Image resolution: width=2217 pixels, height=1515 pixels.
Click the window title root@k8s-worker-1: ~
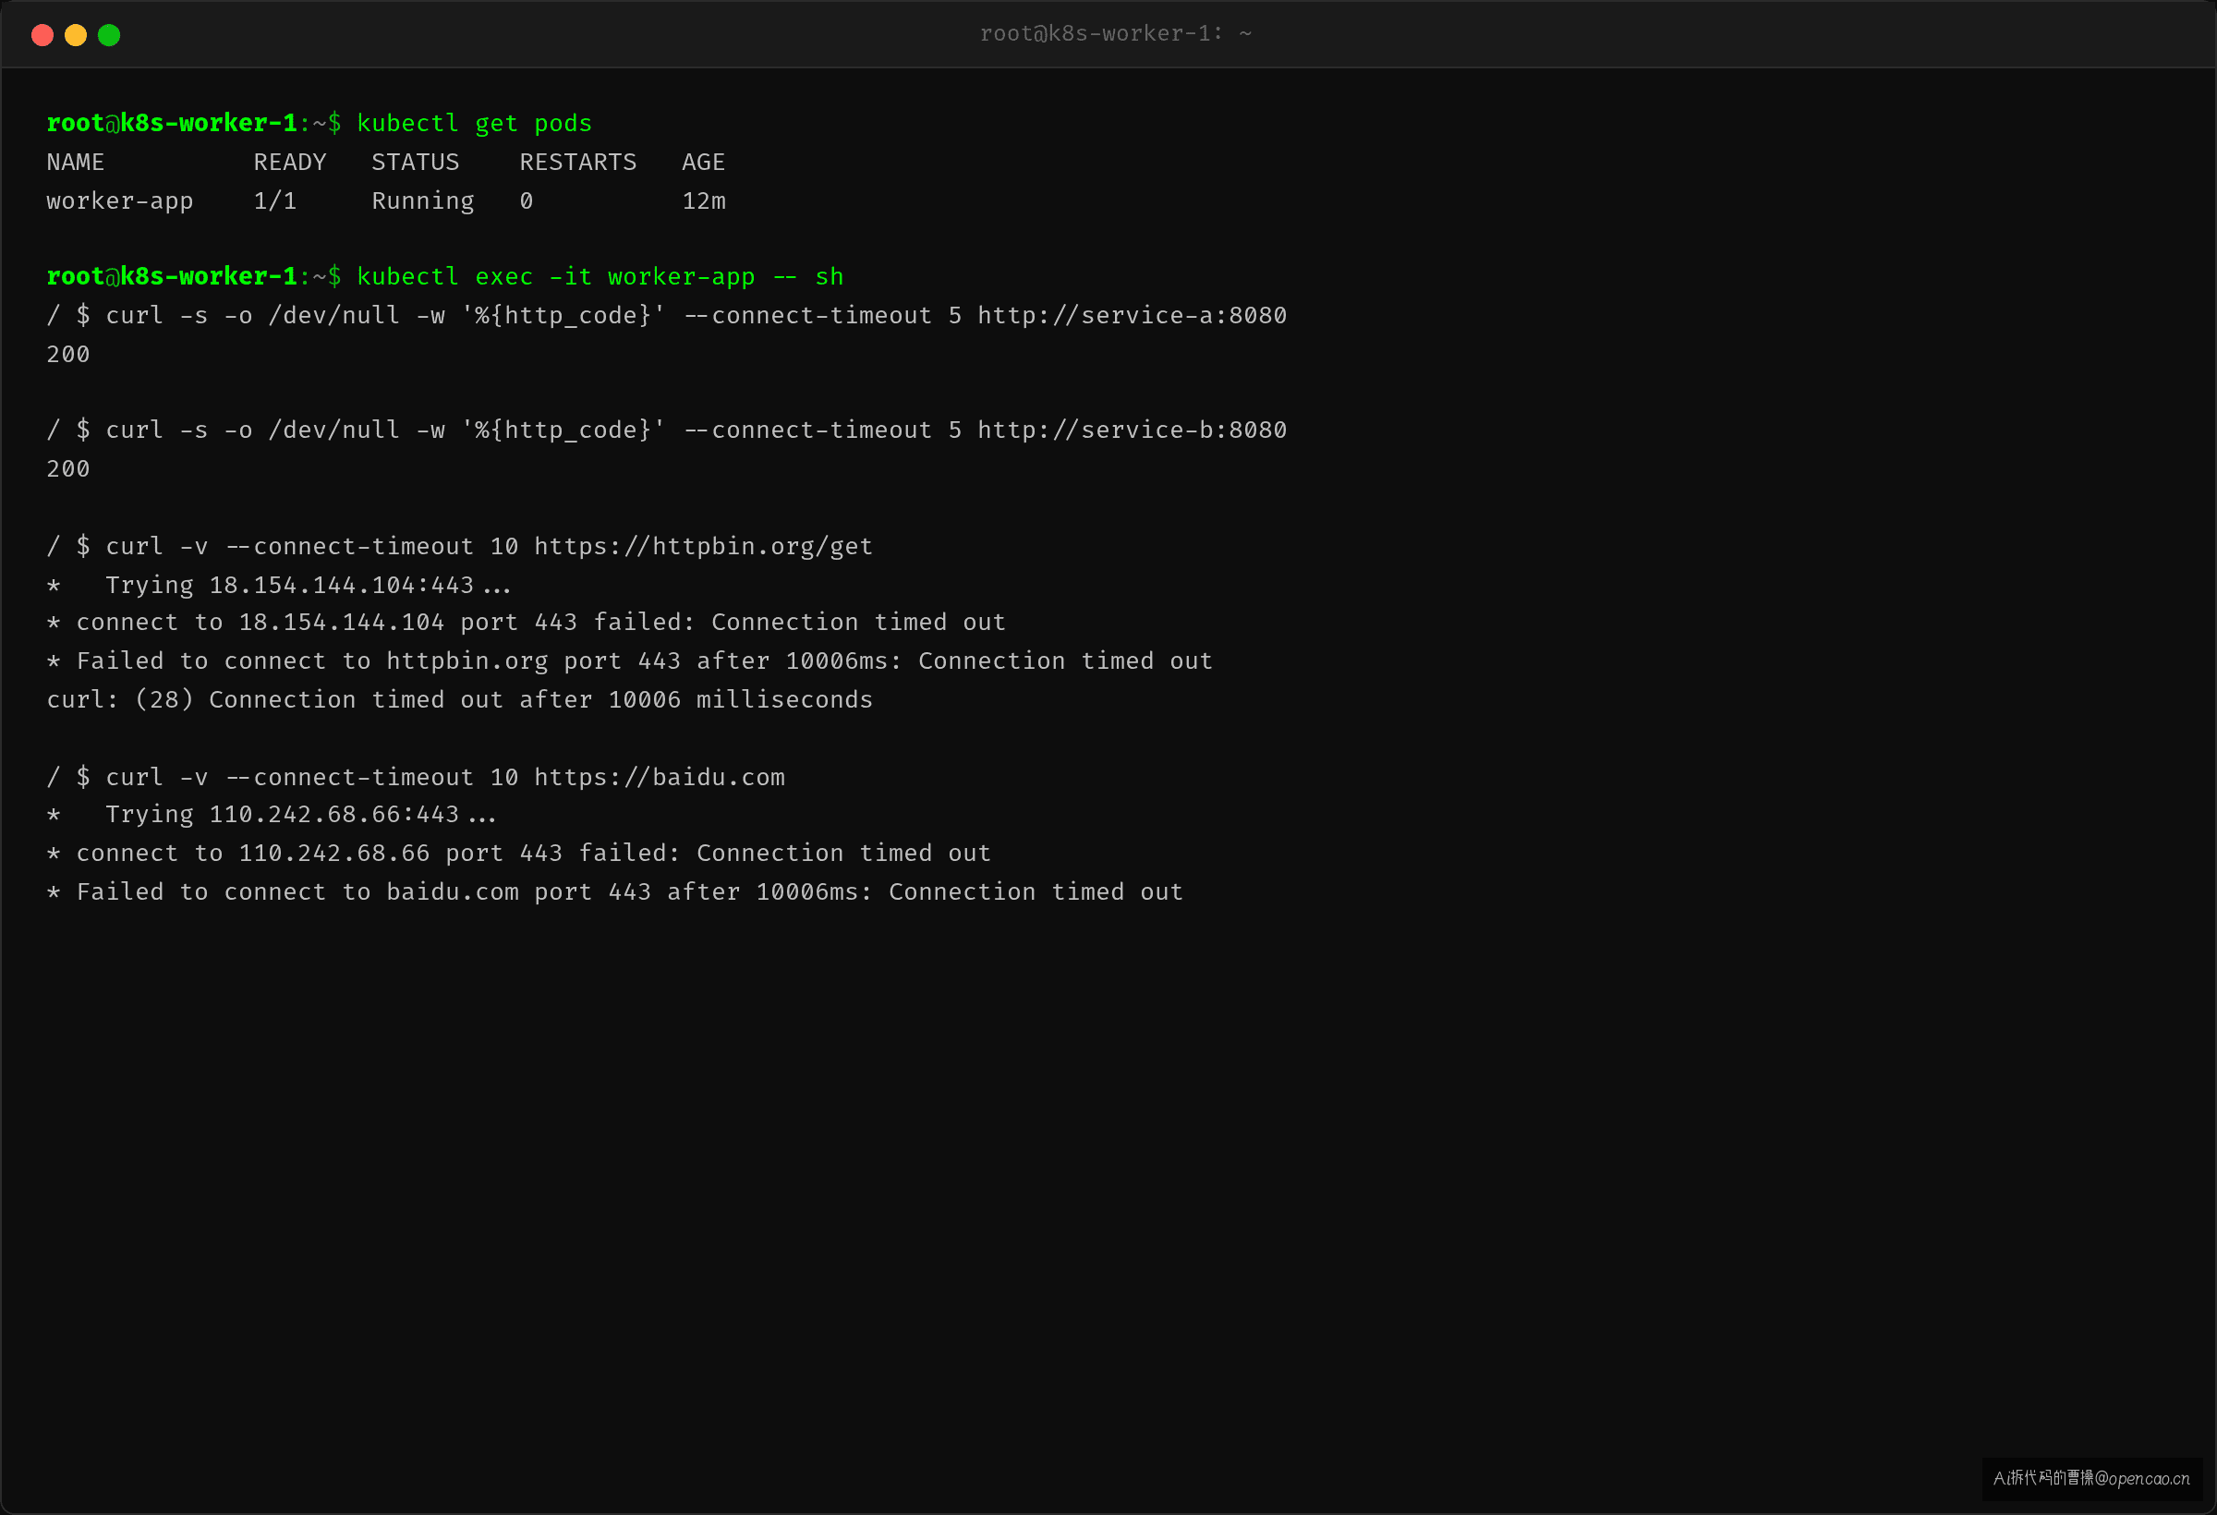click(1115, 34)
